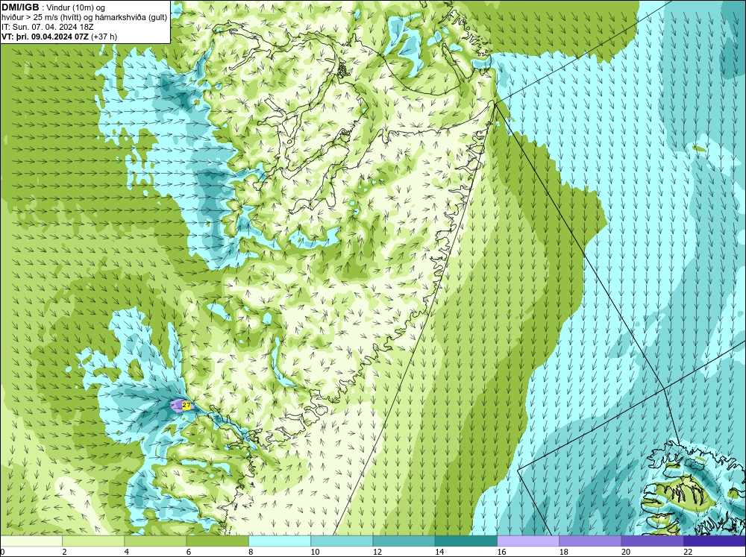Select the 14–16 m/s dark teal legend swatch

[466, 541]
